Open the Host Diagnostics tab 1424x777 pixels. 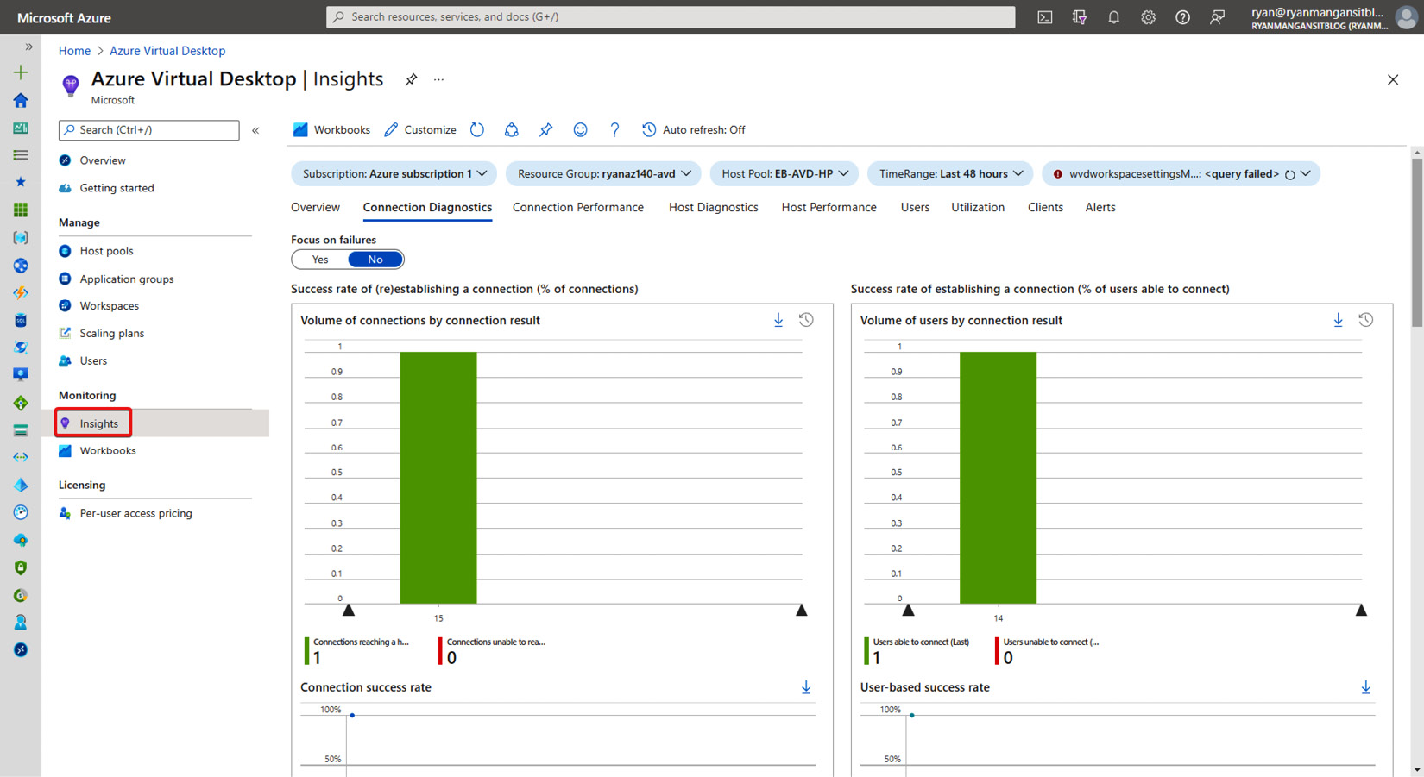[x=714, y=207]
